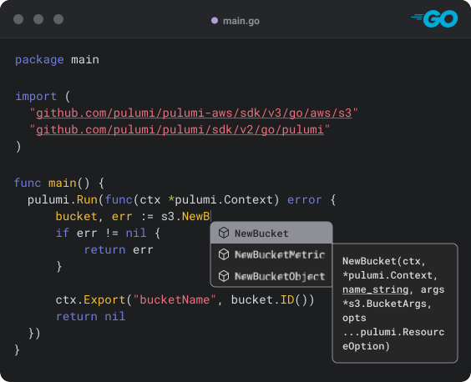Click the red-style close window dot
471x382 pixels.
(x=18, y=19)
